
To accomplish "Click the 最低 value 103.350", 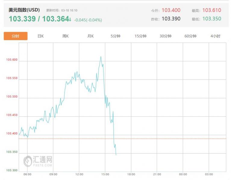I will (211, 19).
